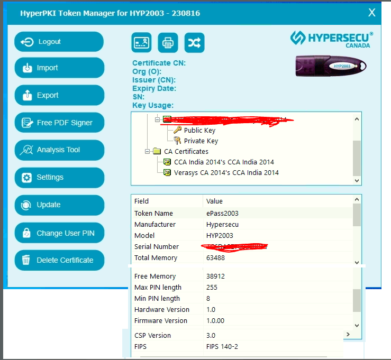Click the HYP2003 USB token image

point(331,66)
